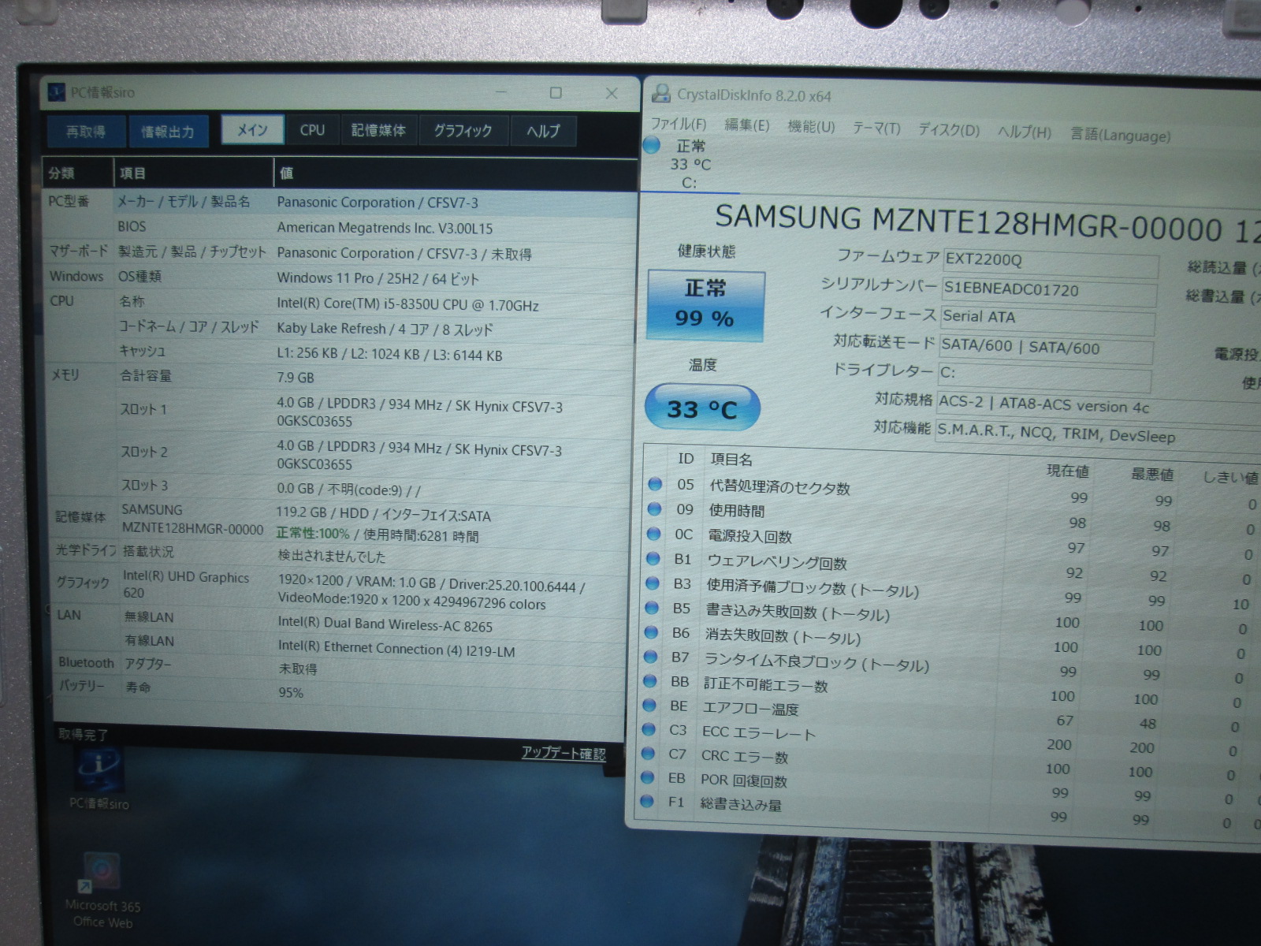Click the 再取得 button in PC情報siro
1261x946 pixels.
86,132
